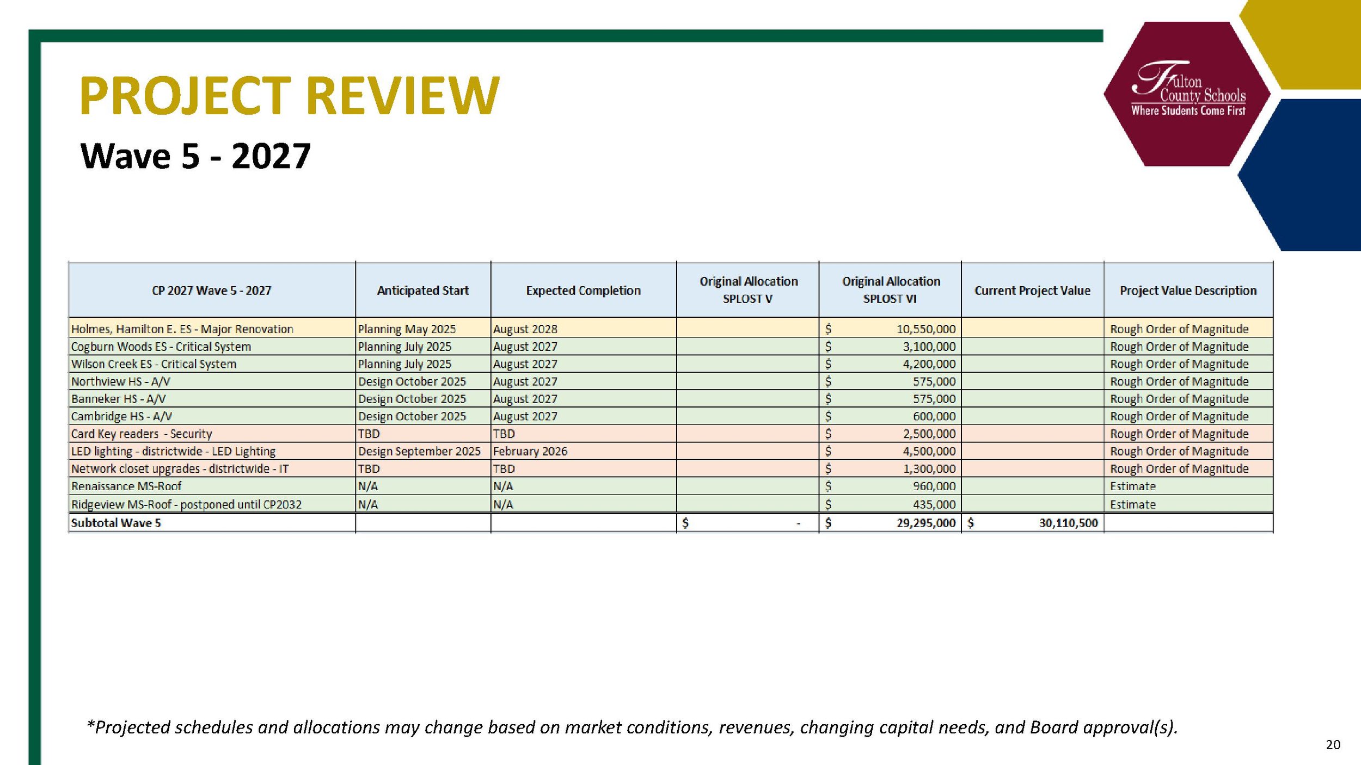
Task: Select Renaissance MS-Roof row name
Action: point(126,486)
